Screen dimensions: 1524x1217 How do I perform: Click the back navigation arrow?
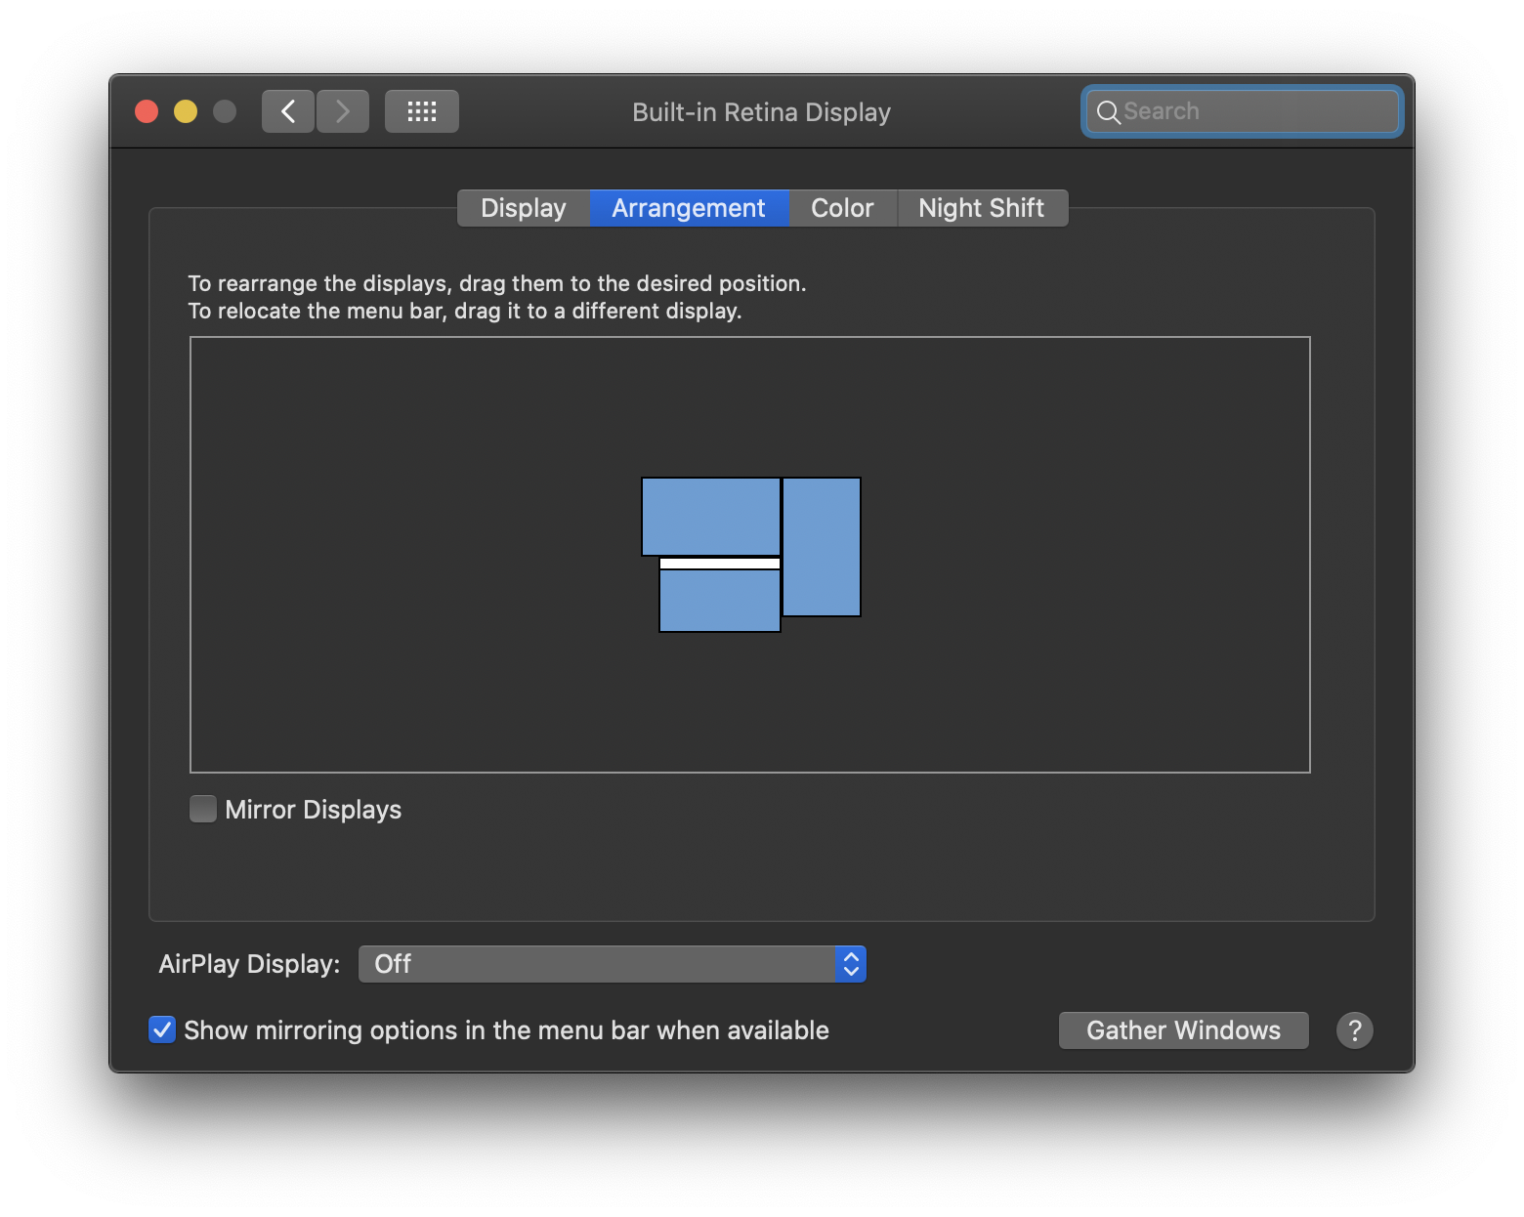tap(287, 110)
